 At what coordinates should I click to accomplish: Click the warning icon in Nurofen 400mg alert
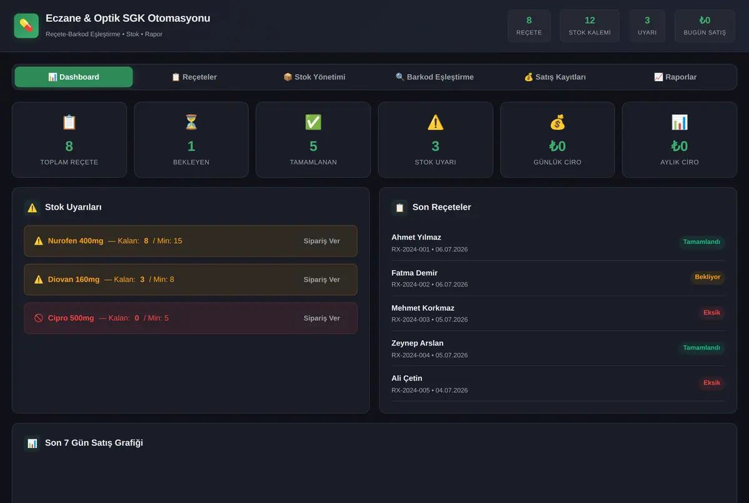pyautogui.click(x=39, y=241)
